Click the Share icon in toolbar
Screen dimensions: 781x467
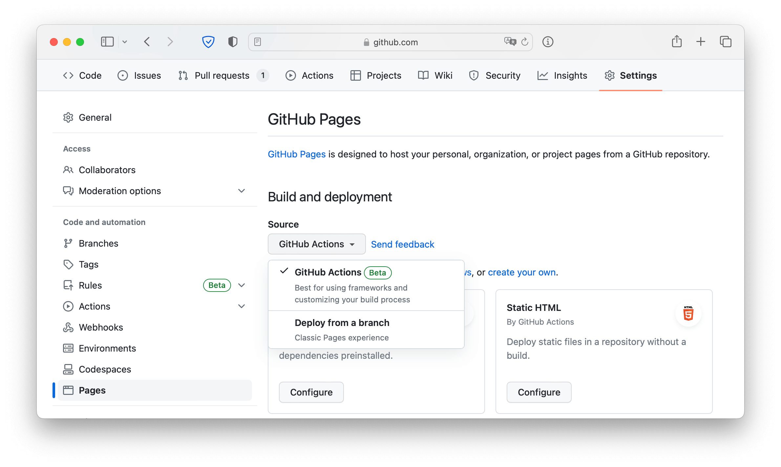[x=677, y=42]
